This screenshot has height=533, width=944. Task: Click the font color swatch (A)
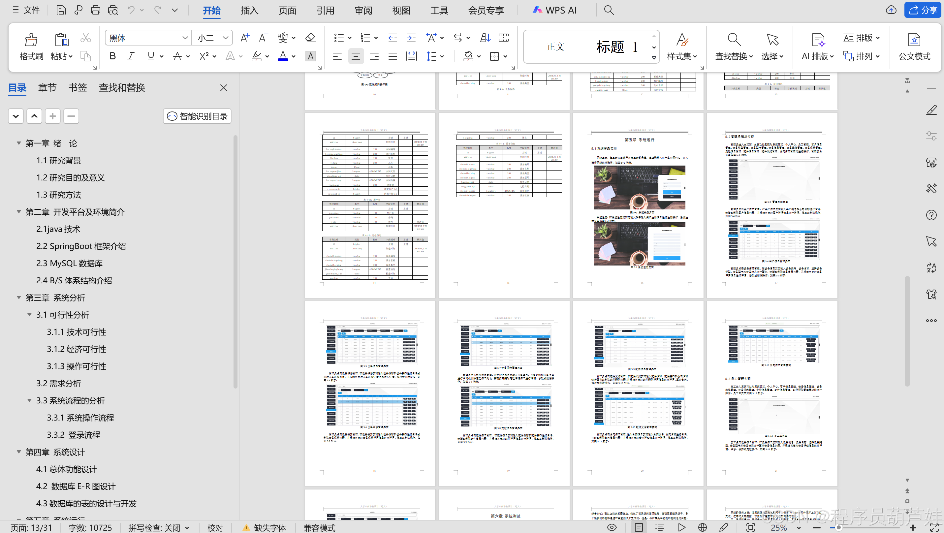point(283,56)
